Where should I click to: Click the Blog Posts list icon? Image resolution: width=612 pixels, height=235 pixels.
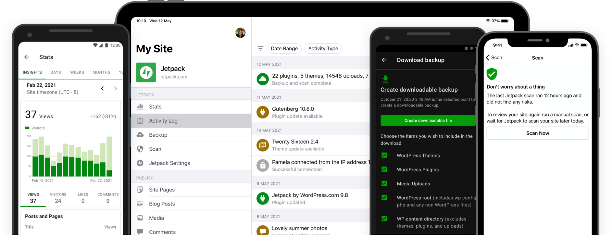(140, 204)
